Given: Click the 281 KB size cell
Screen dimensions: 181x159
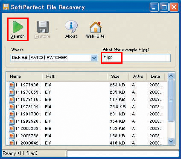Looking at the screenshot, I should pos(117,114).
